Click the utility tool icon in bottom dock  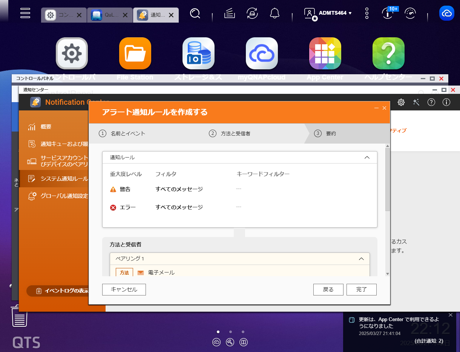pyautogui.click(x=230, y=343)
